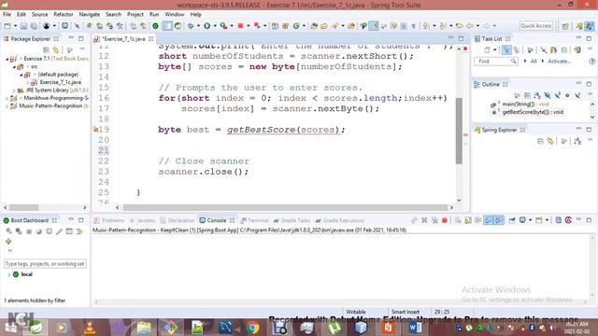Screen dimensions: 598x336
Task: Select getBestScore(byte[]) in Outline
Action: coord(533,112)
